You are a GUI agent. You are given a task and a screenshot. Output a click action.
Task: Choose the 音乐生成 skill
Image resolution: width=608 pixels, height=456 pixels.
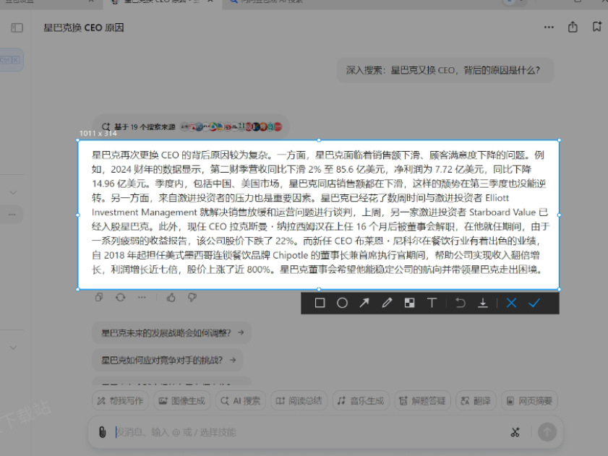(x=361, y=400)
